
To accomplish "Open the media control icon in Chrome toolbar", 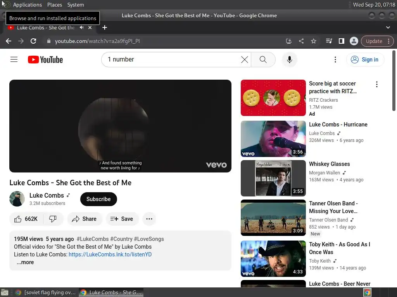I will click(329, 41).
